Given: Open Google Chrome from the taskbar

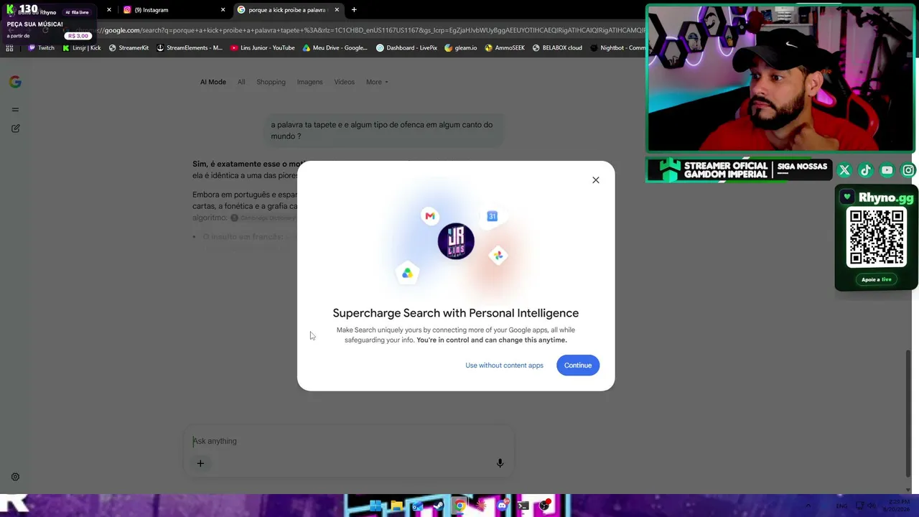Looking at the screenshot, I should [x=459, y=506].
